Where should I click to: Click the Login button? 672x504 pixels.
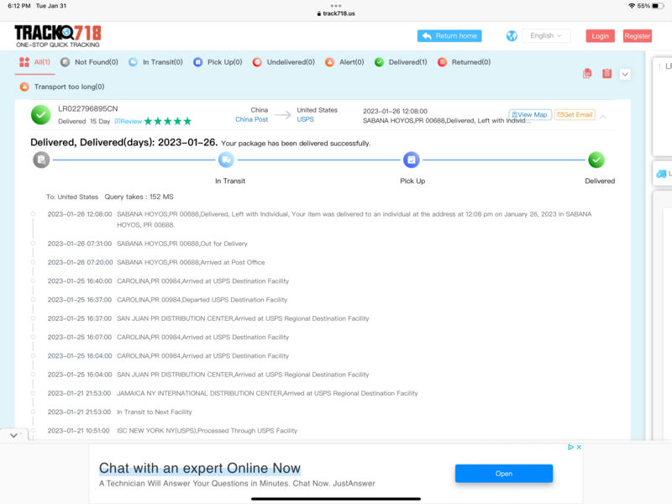(600, 36)
